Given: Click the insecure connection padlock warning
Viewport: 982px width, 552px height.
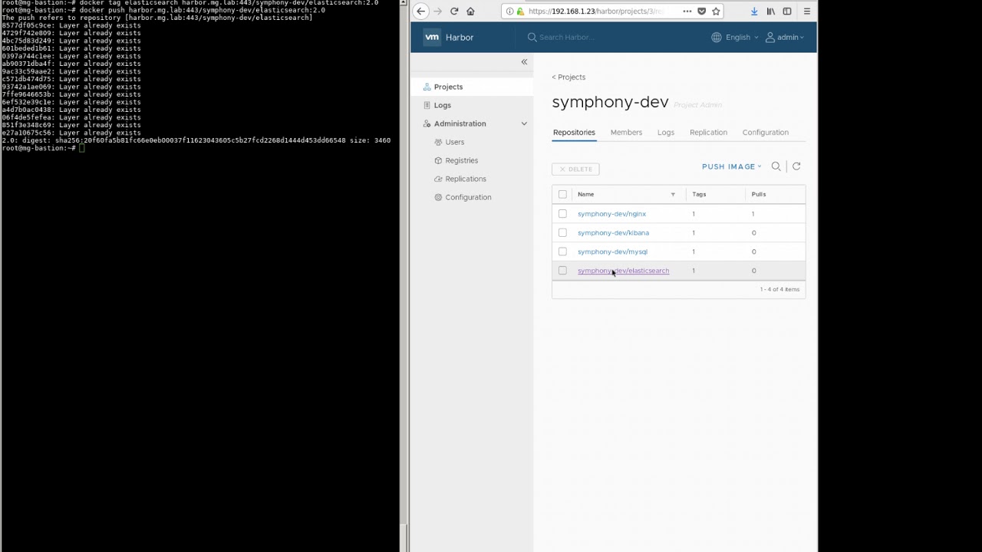Looking at the screenshot, I should coord(521,11).
